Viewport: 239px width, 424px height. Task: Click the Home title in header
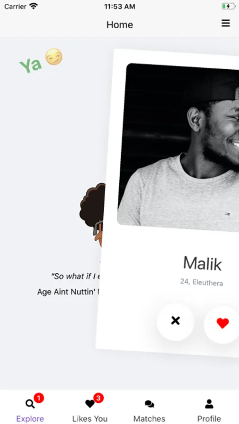click(x=120, y=24)
